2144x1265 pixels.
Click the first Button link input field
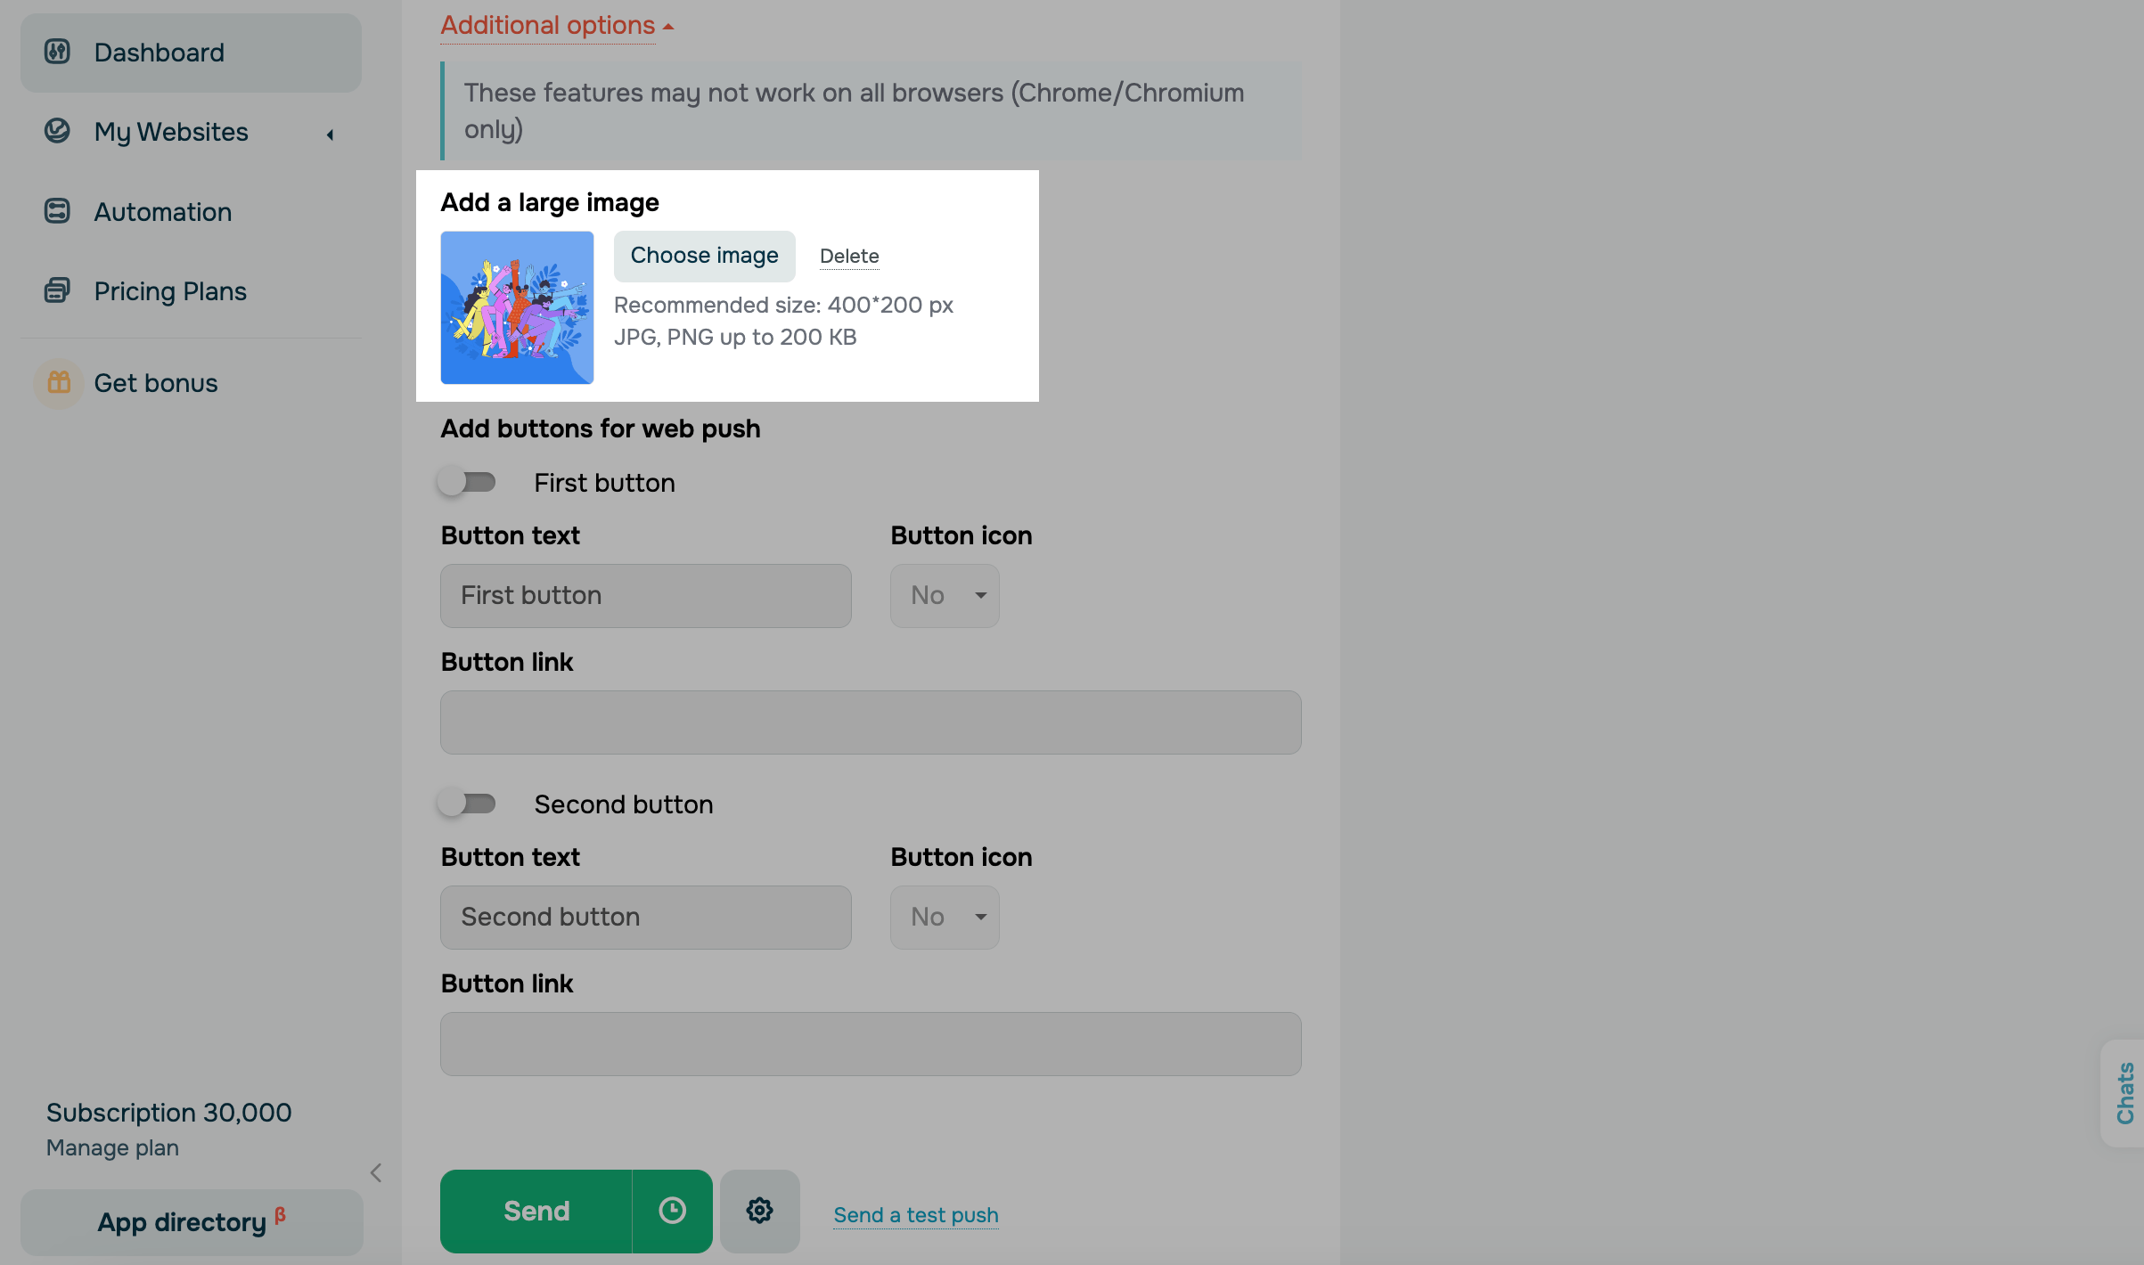tap(870, 722)
